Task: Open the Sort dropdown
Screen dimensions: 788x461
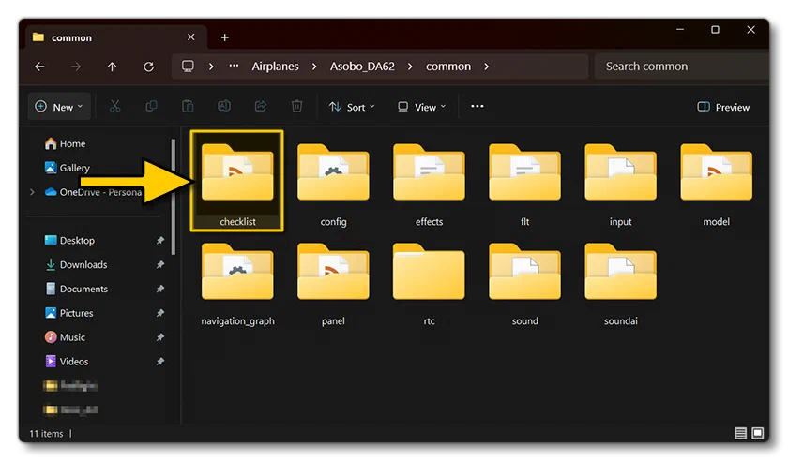Action: tap(352, 107)
